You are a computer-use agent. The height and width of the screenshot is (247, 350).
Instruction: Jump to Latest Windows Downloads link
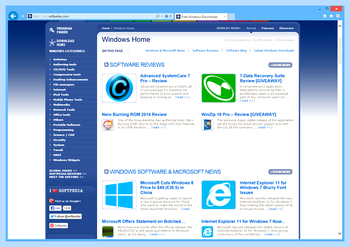click(x=274, y=51)
